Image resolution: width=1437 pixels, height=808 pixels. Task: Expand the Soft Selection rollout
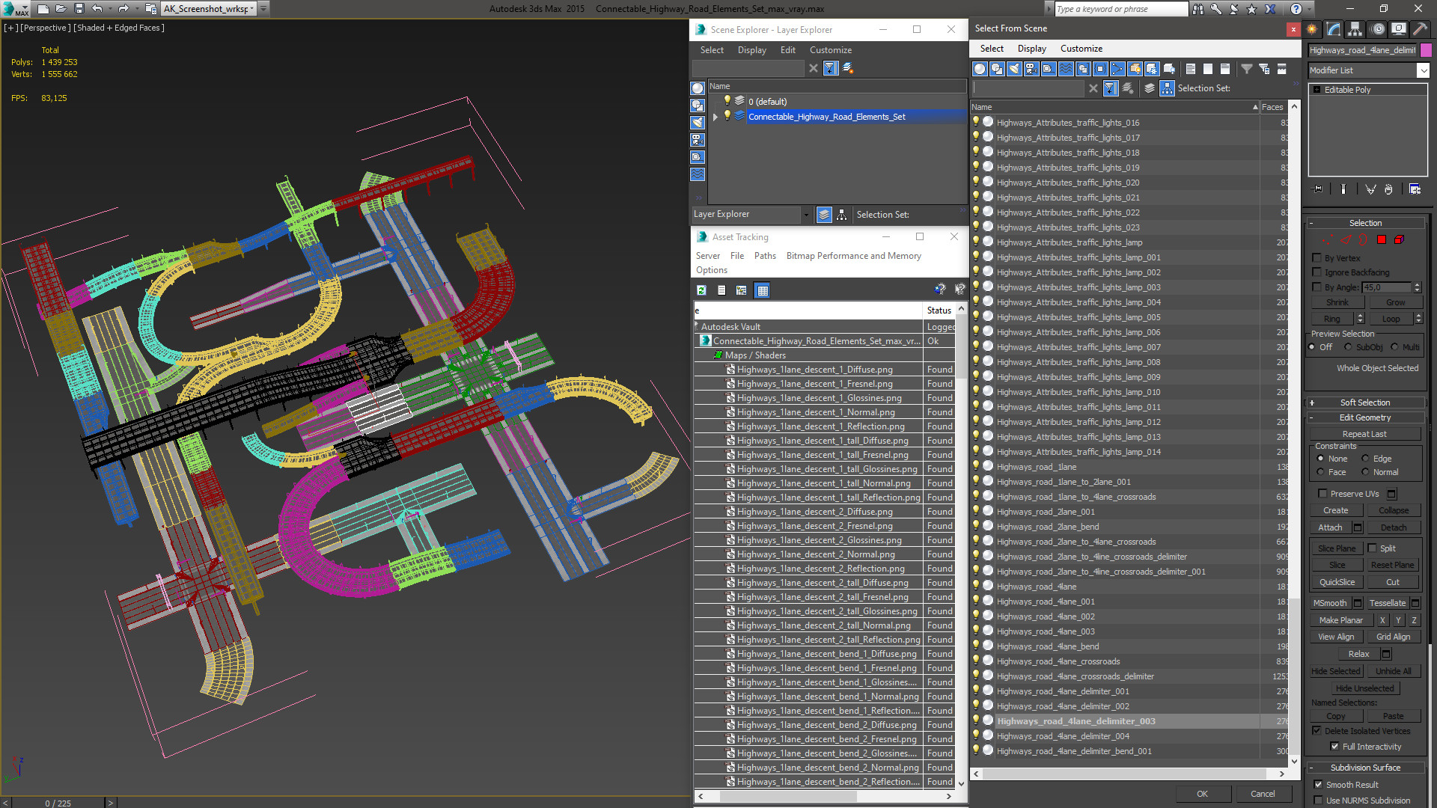pyautogui.click(x=1365, y=403)
